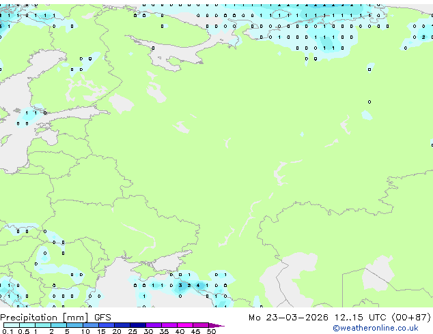Click the 'Precipitation [mm] GFS' title text

(x=55, y=318)
